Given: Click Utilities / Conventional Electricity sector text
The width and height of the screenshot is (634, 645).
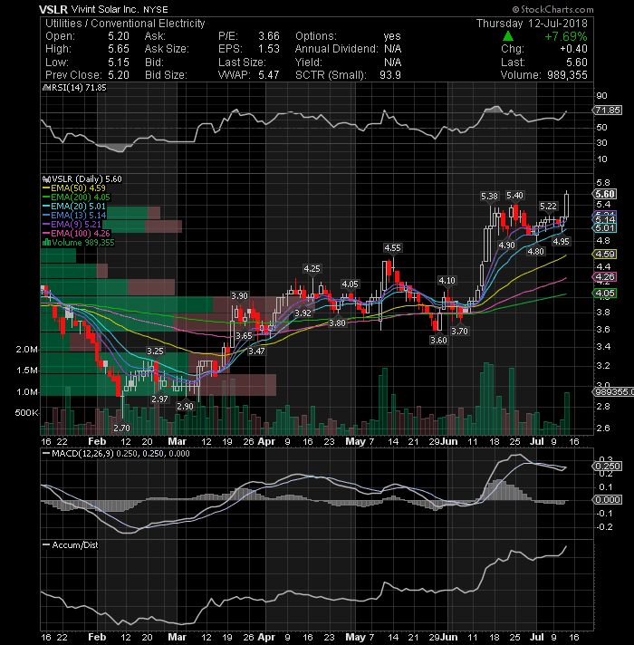Looking at the screenshot, I should (x=125, y=24).
